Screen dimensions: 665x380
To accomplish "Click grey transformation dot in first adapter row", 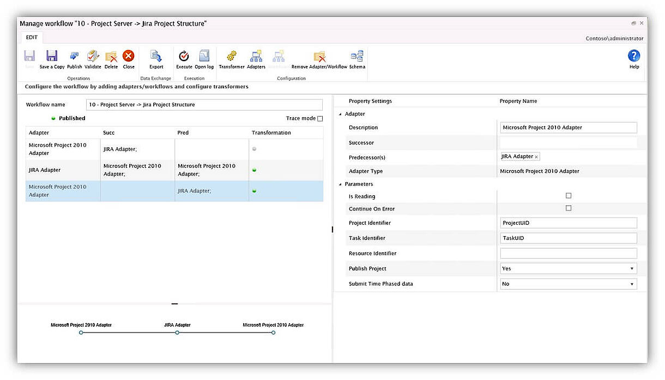I will [255, 149].
